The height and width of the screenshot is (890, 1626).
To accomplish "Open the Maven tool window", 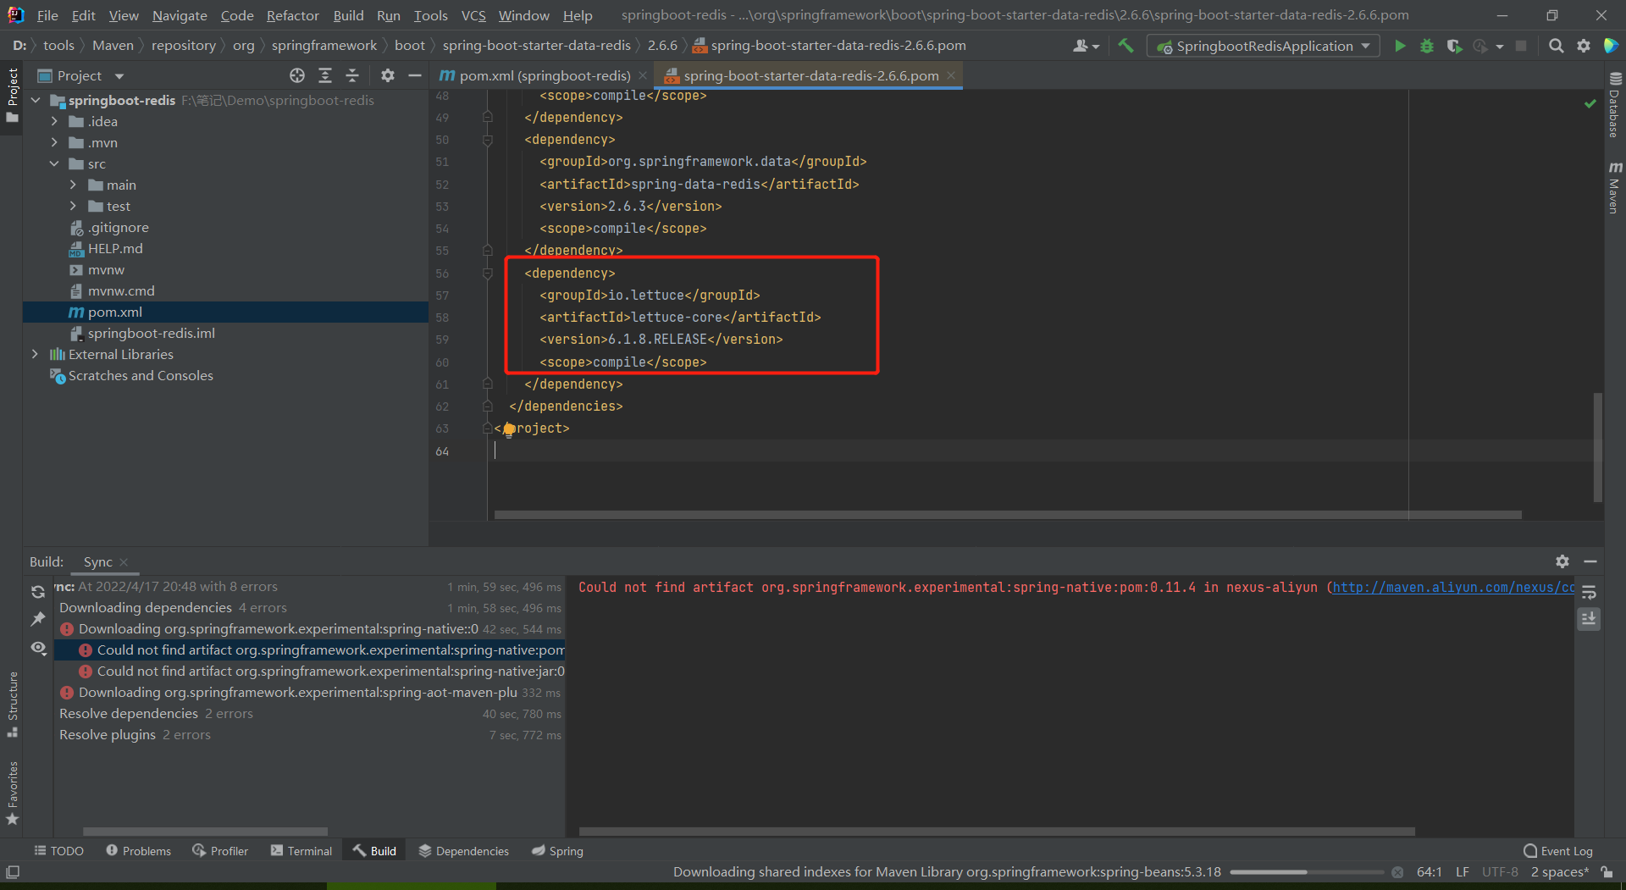I will click(x=1614, y=188).
